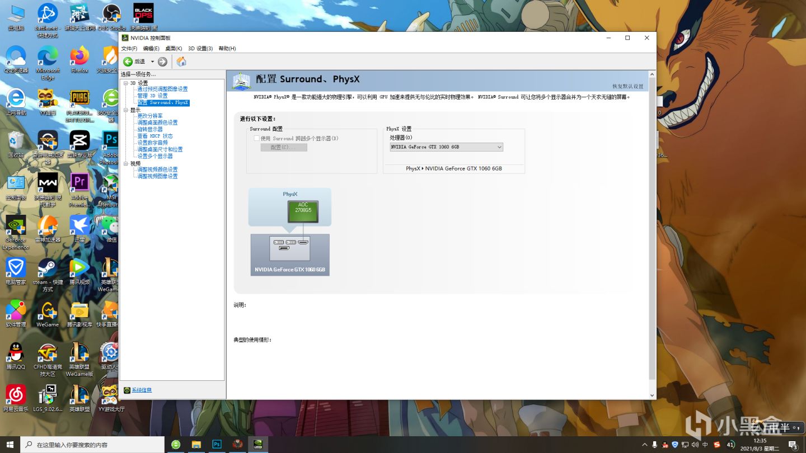Open 此电脑 desktop icon
806x453 pixels.
coord(16,17)
